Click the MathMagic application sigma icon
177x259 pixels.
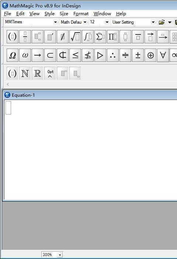pyautogui.click(x=5, y=6)
